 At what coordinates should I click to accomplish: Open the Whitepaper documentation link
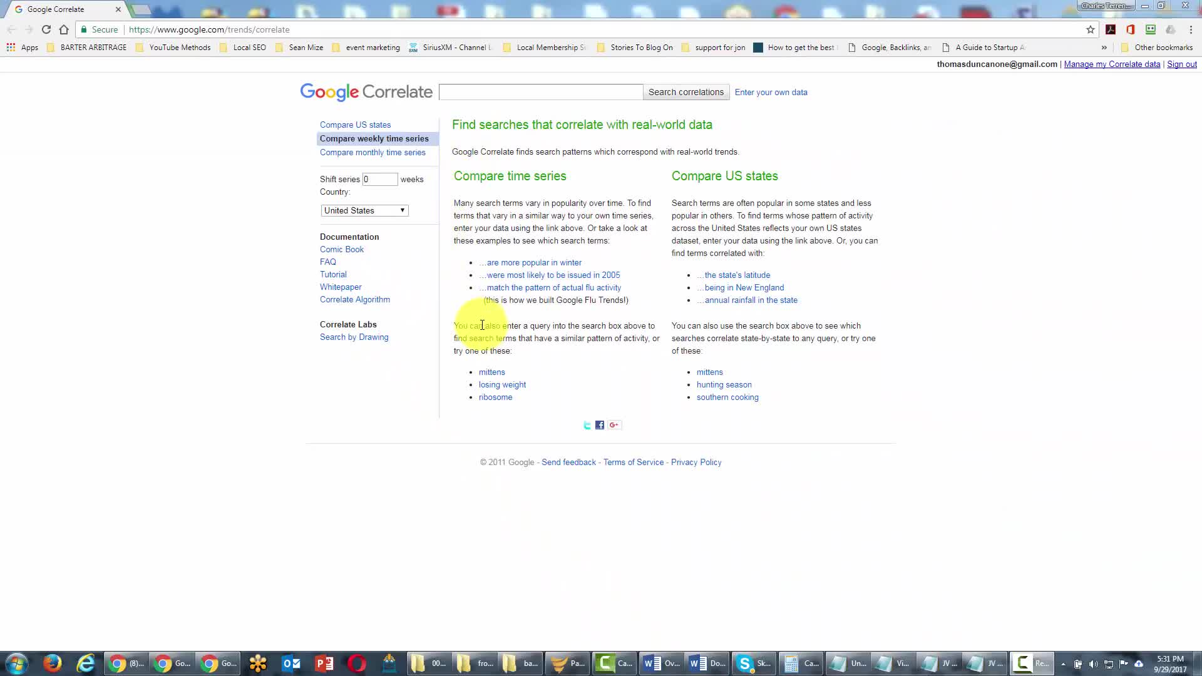click(x=341, y=287)
